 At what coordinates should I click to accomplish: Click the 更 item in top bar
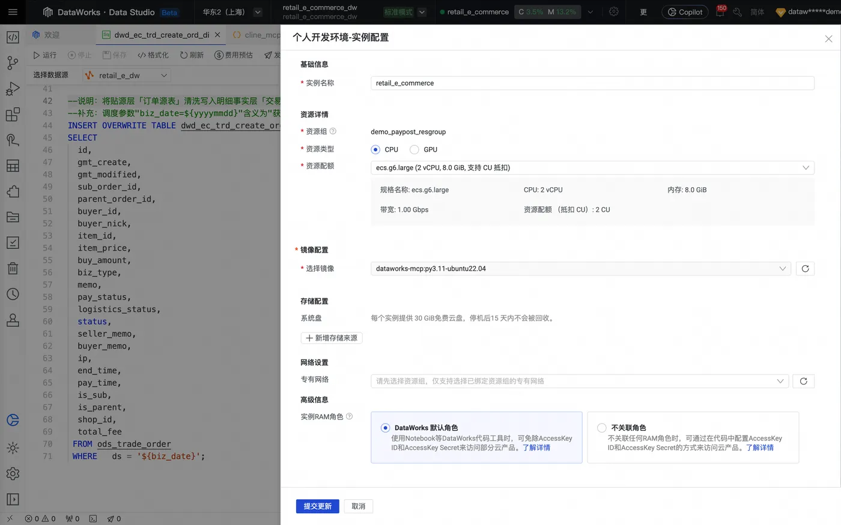[643, 12]
